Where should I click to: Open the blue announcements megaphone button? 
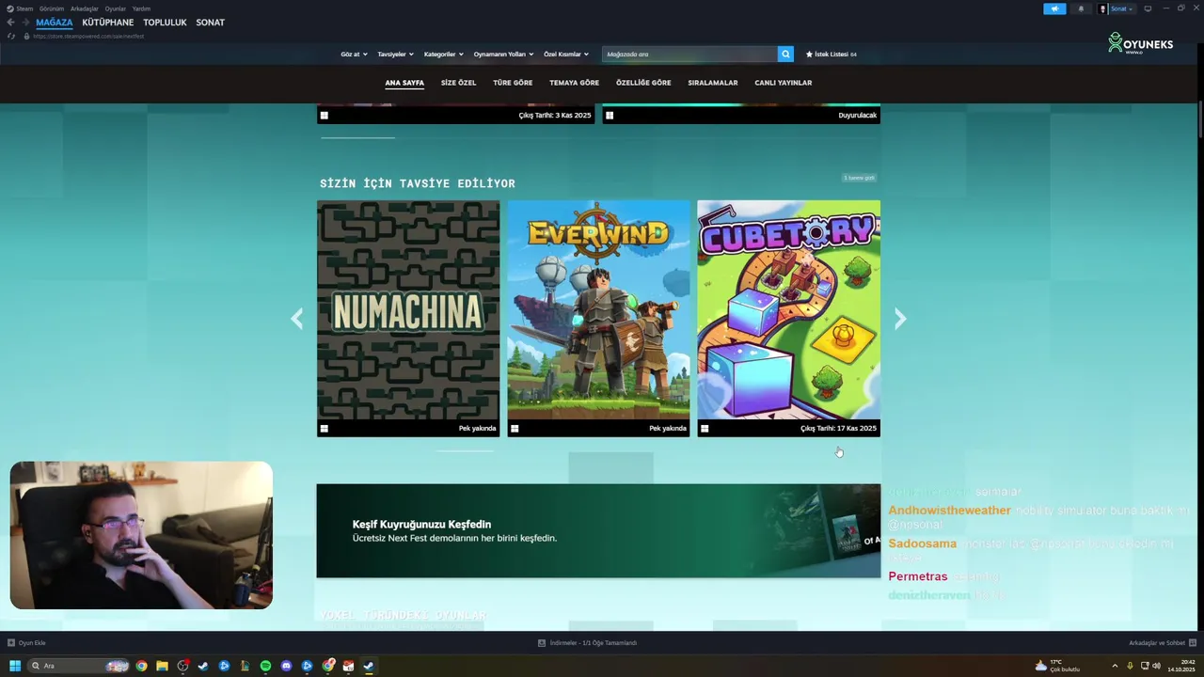tap(1054, 8)
